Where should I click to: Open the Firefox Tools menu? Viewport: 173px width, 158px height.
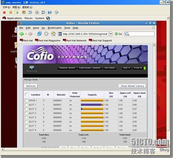[67, 28]
